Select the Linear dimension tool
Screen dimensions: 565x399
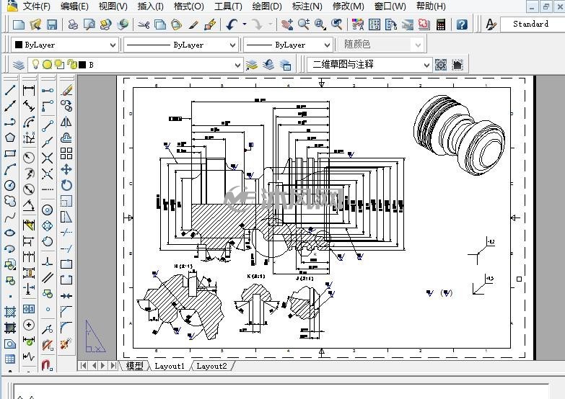pos(29,90)
